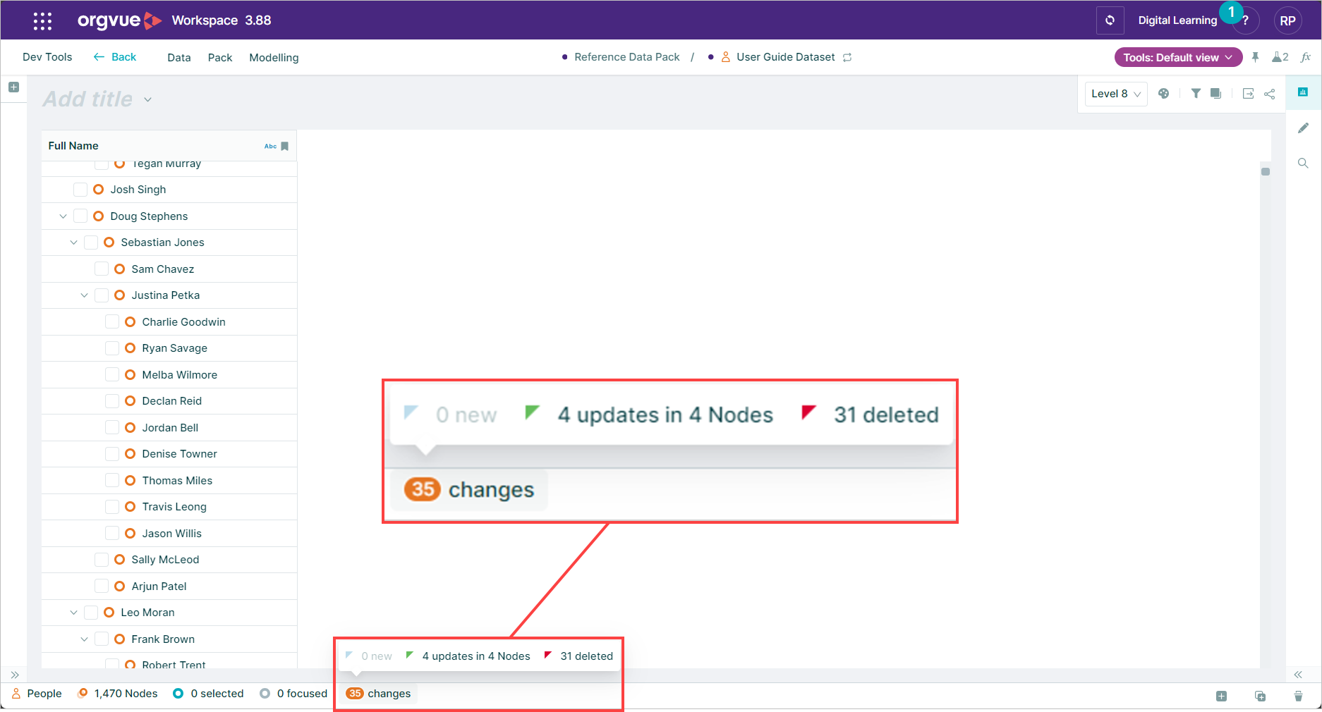This screenshot has width=1322, height=712.
Task: Click the dataset sync icon after User Guide Dataset
Action: tap(847, 57)
